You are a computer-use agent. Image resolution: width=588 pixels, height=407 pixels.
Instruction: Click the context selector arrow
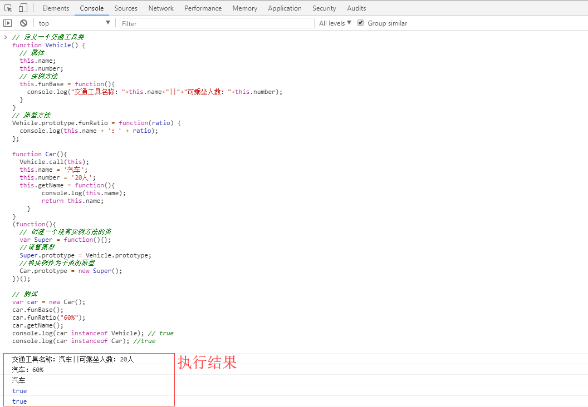(108, 23)
